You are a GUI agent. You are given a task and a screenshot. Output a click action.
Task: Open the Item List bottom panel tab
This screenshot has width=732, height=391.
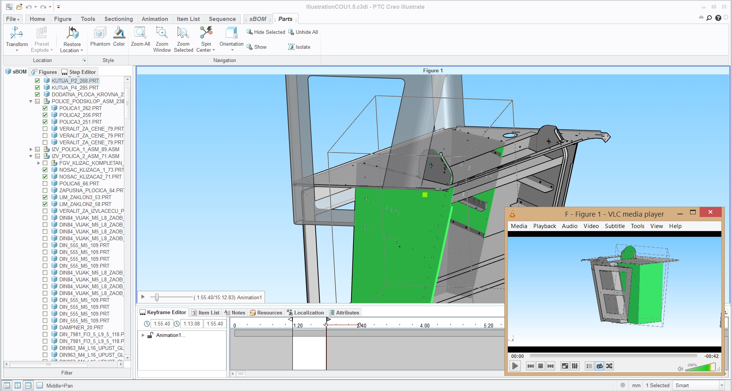pyautogui.click(x=205, y=313)
